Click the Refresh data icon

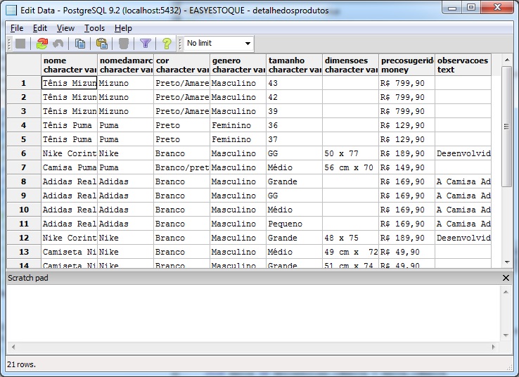41,44
